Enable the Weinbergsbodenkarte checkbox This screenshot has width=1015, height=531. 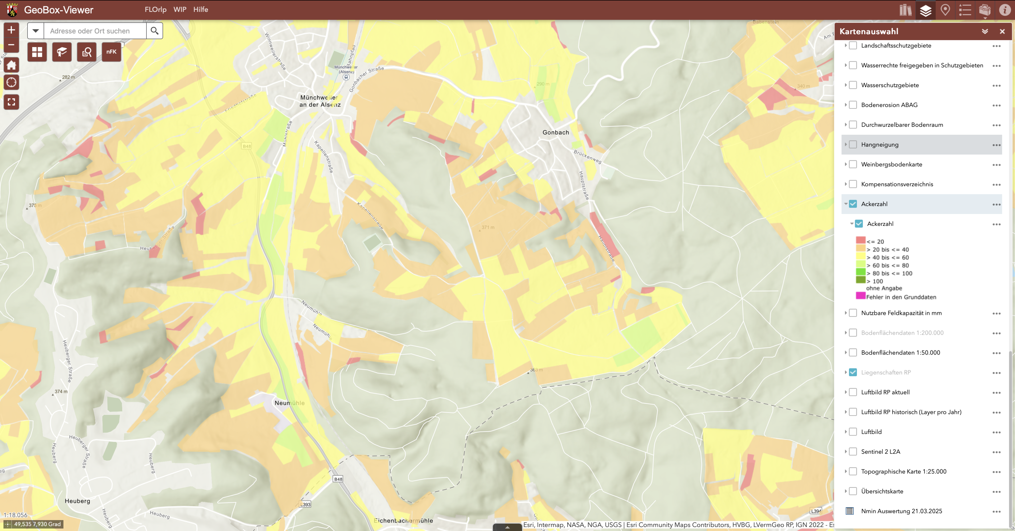[853, 164]
